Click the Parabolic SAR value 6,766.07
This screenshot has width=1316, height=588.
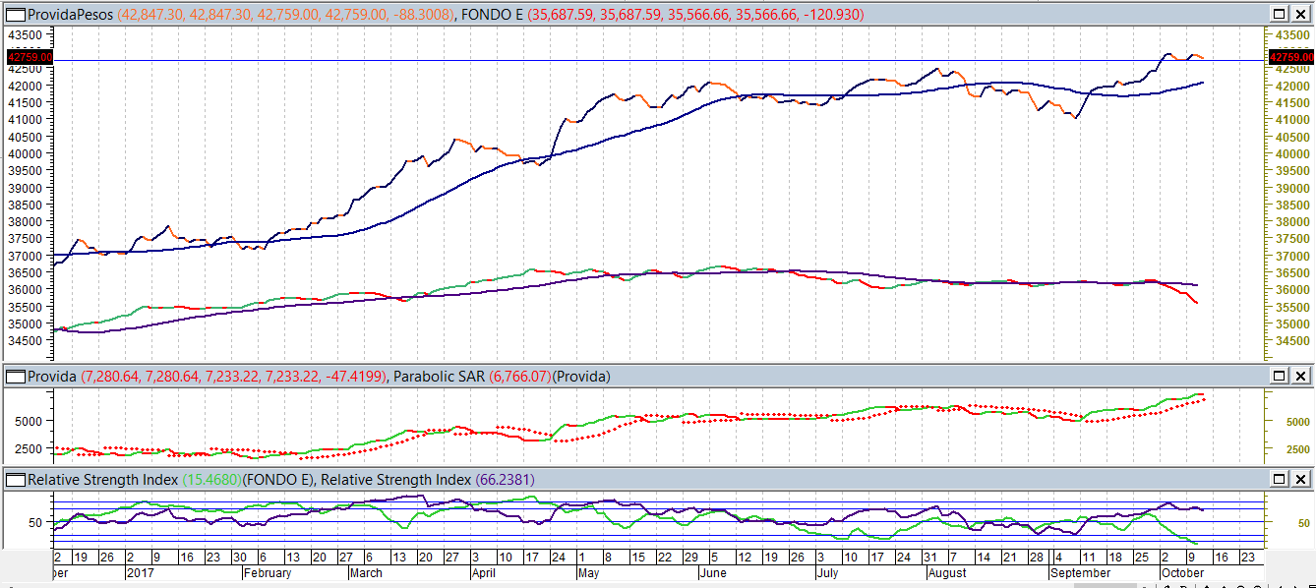coord(519,377)
